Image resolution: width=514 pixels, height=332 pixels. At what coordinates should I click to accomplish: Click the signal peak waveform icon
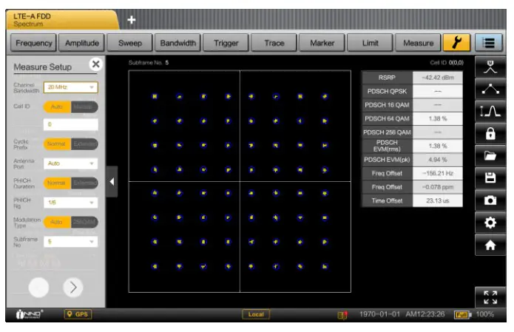(490, 111)
